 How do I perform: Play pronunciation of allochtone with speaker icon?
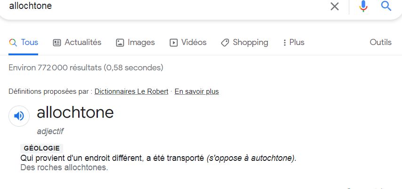pyautogui.click(x=19, y=116)
